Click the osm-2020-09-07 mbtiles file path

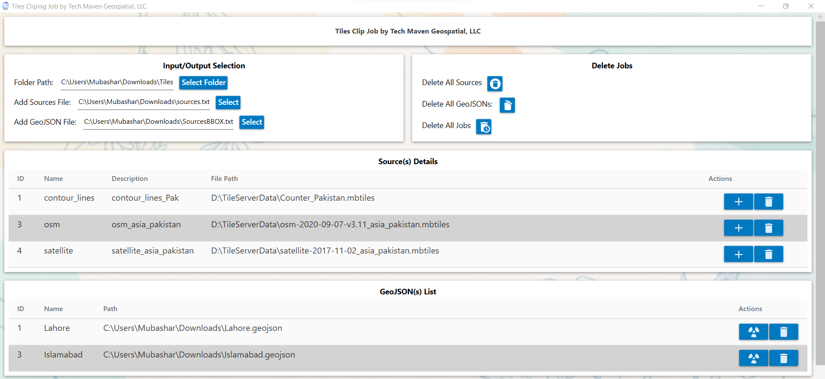tap(330, 225)
